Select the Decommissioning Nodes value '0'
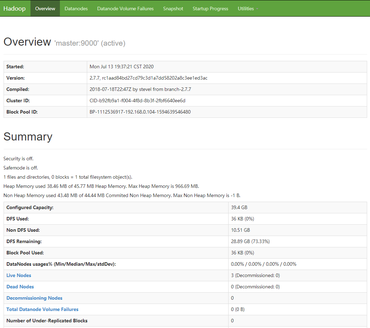This screenshot has width=370, height=328. pyautogui.click(x=232, y=298)
